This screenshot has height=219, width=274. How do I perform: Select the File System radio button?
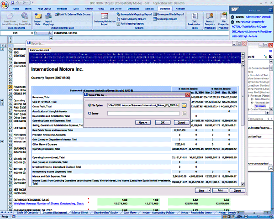(89, 105)
